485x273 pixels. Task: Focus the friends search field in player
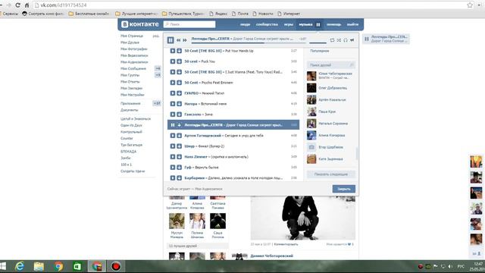331,65
